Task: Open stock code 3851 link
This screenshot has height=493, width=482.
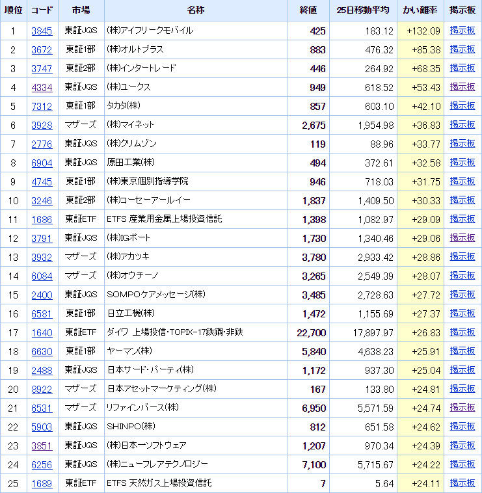Action: pyautogui.click(x=42, y=446)
